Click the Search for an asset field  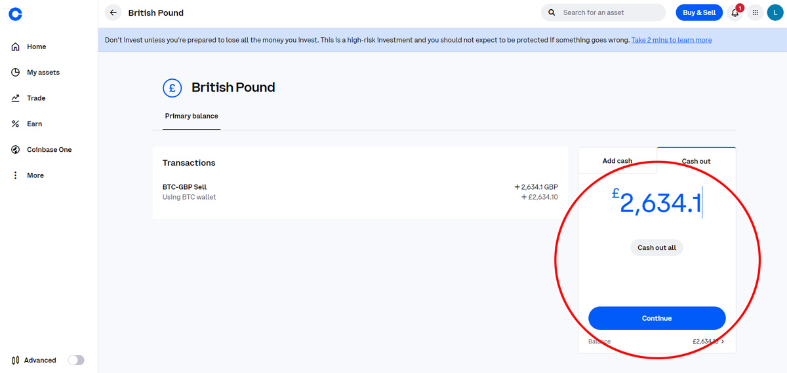(x=603, y=12)
